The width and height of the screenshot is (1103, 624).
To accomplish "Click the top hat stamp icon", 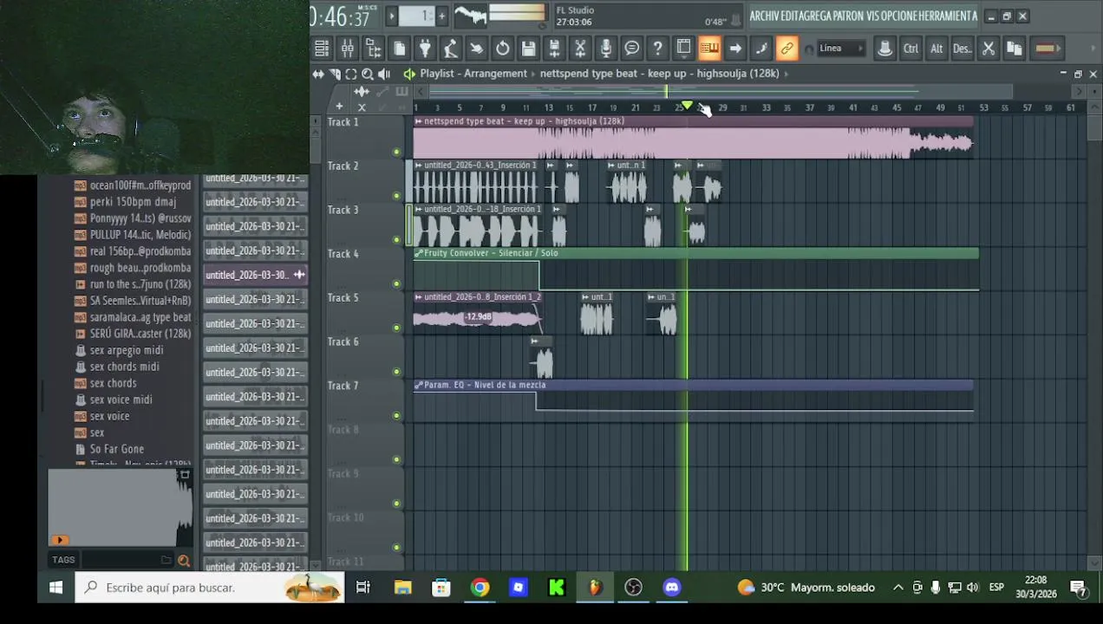I will (x=884, y=49).
